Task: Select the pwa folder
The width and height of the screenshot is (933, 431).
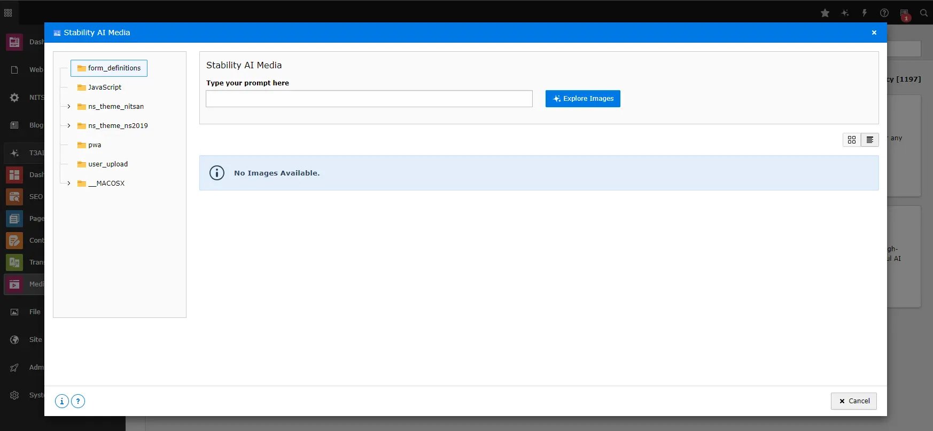Action: point(89,145)
